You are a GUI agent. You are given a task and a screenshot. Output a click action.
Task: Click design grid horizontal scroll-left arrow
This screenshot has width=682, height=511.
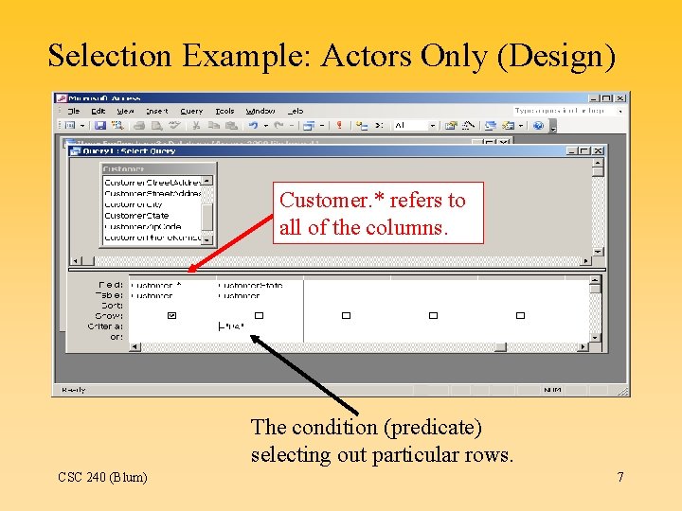pos(135,346)
